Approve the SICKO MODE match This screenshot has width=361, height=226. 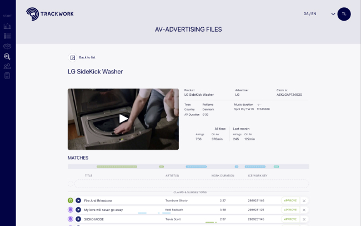(x=290, y=219)
